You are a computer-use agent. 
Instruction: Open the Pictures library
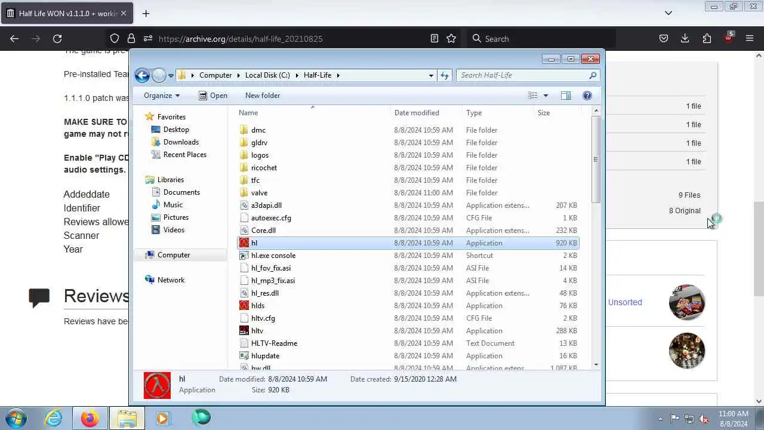(176, 217)
